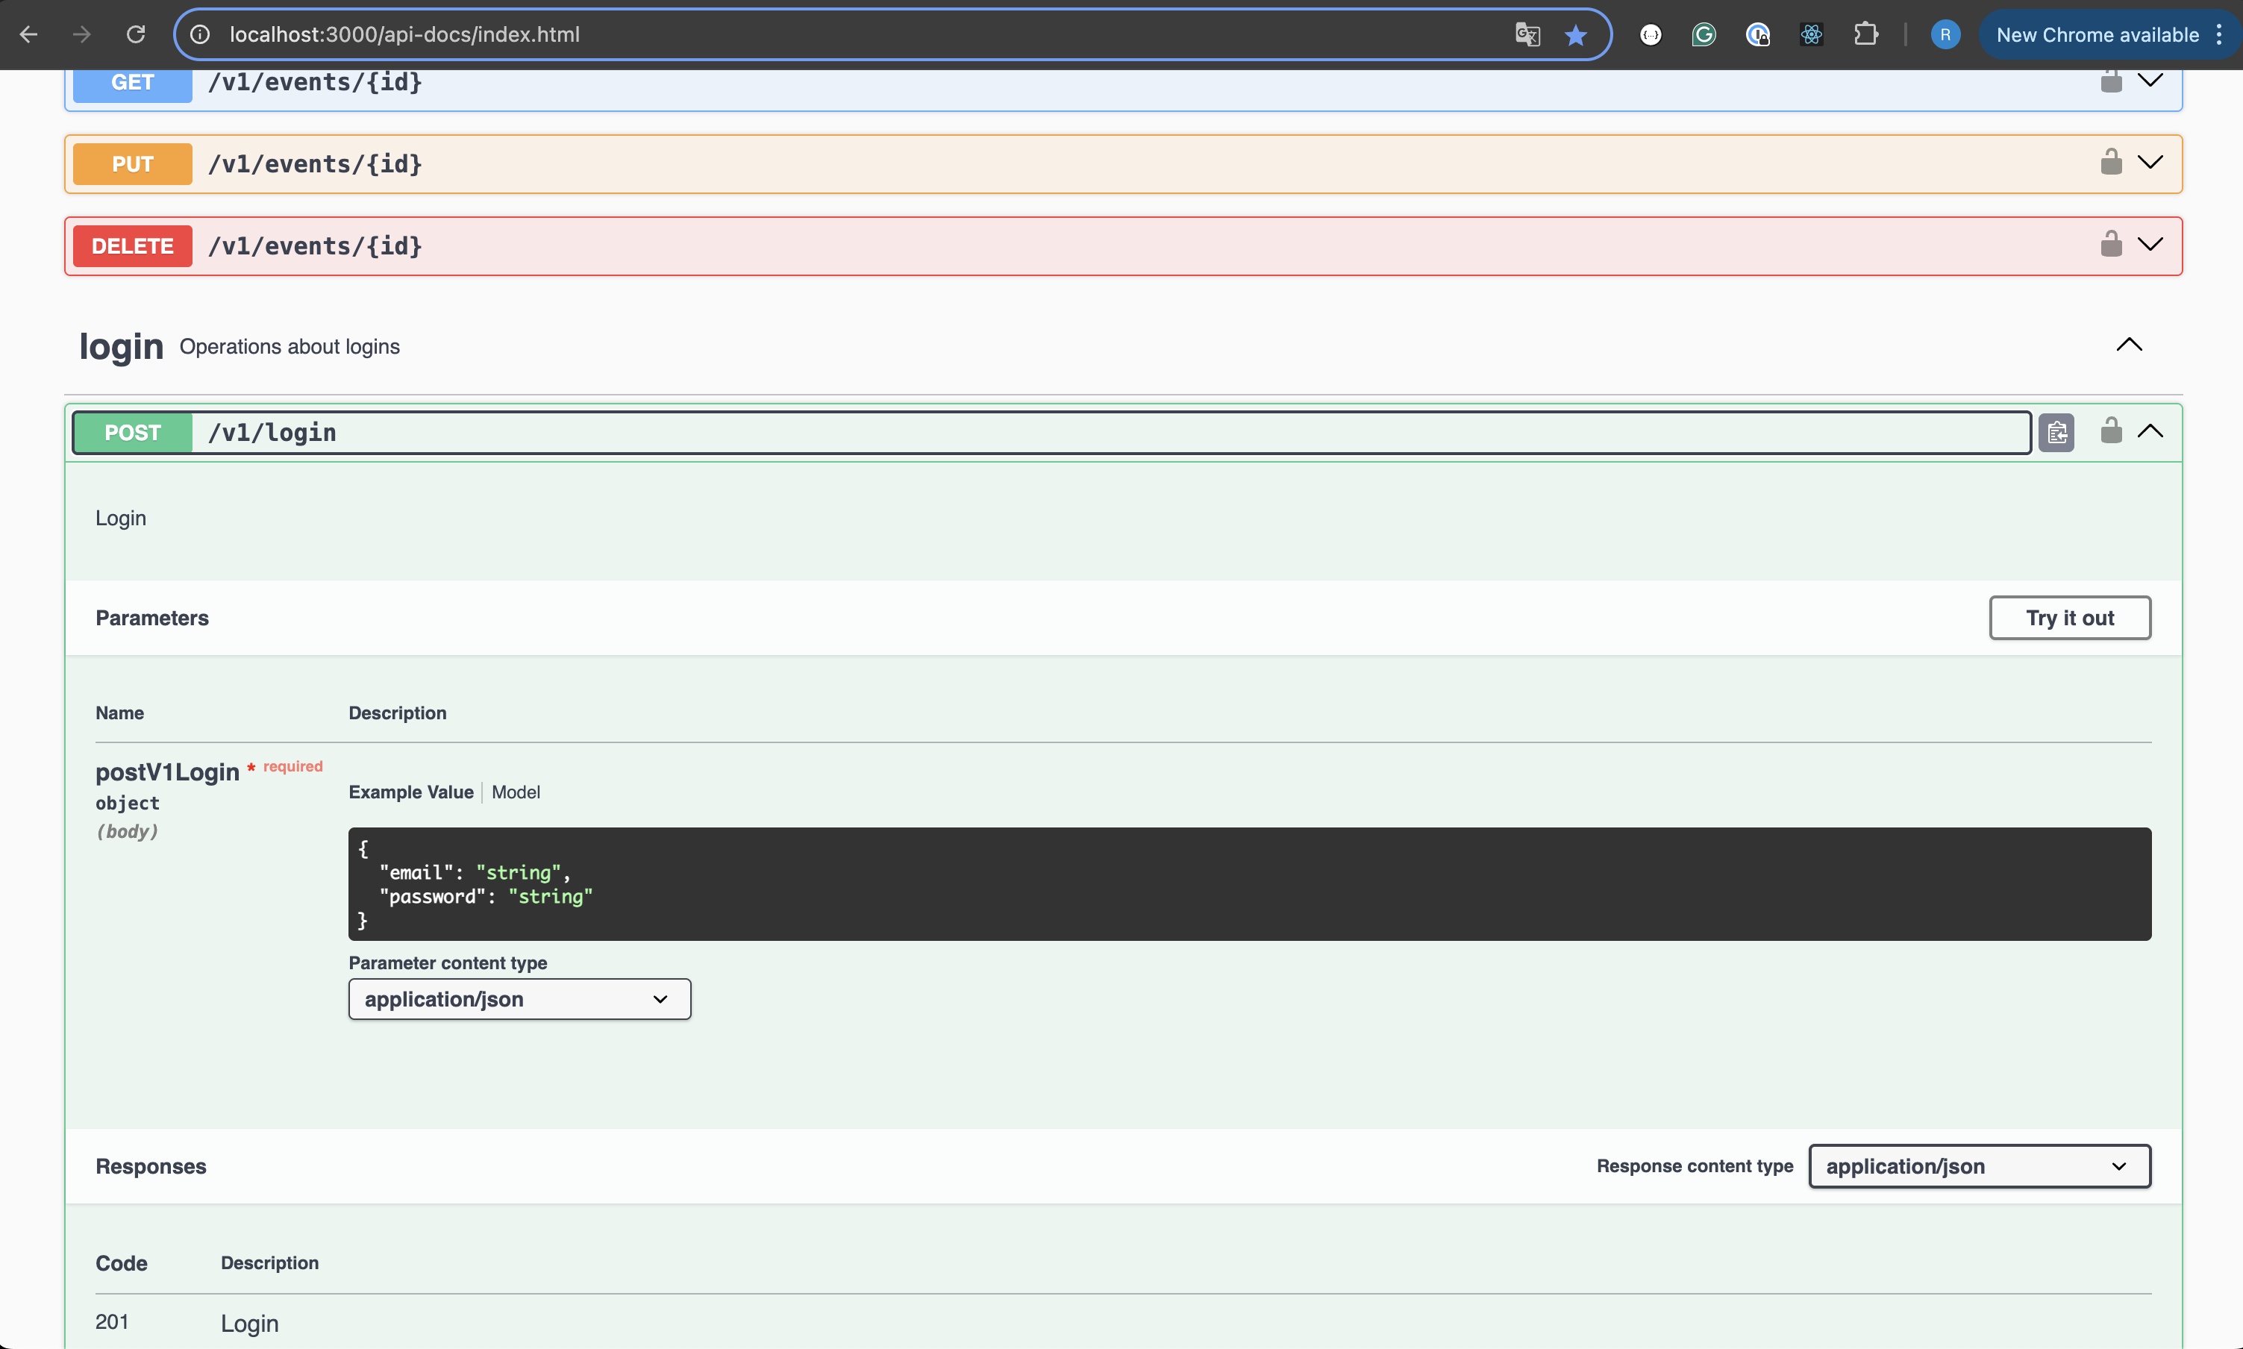Expand the DELETE /v1/events/{id} operation chevron
This screenshot has height=1349, width=2243.
click(x=2150, y=244)
